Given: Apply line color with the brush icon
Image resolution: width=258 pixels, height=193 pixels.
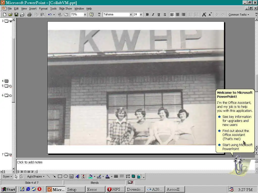Looking at the screenshot, I should [99, 176].
